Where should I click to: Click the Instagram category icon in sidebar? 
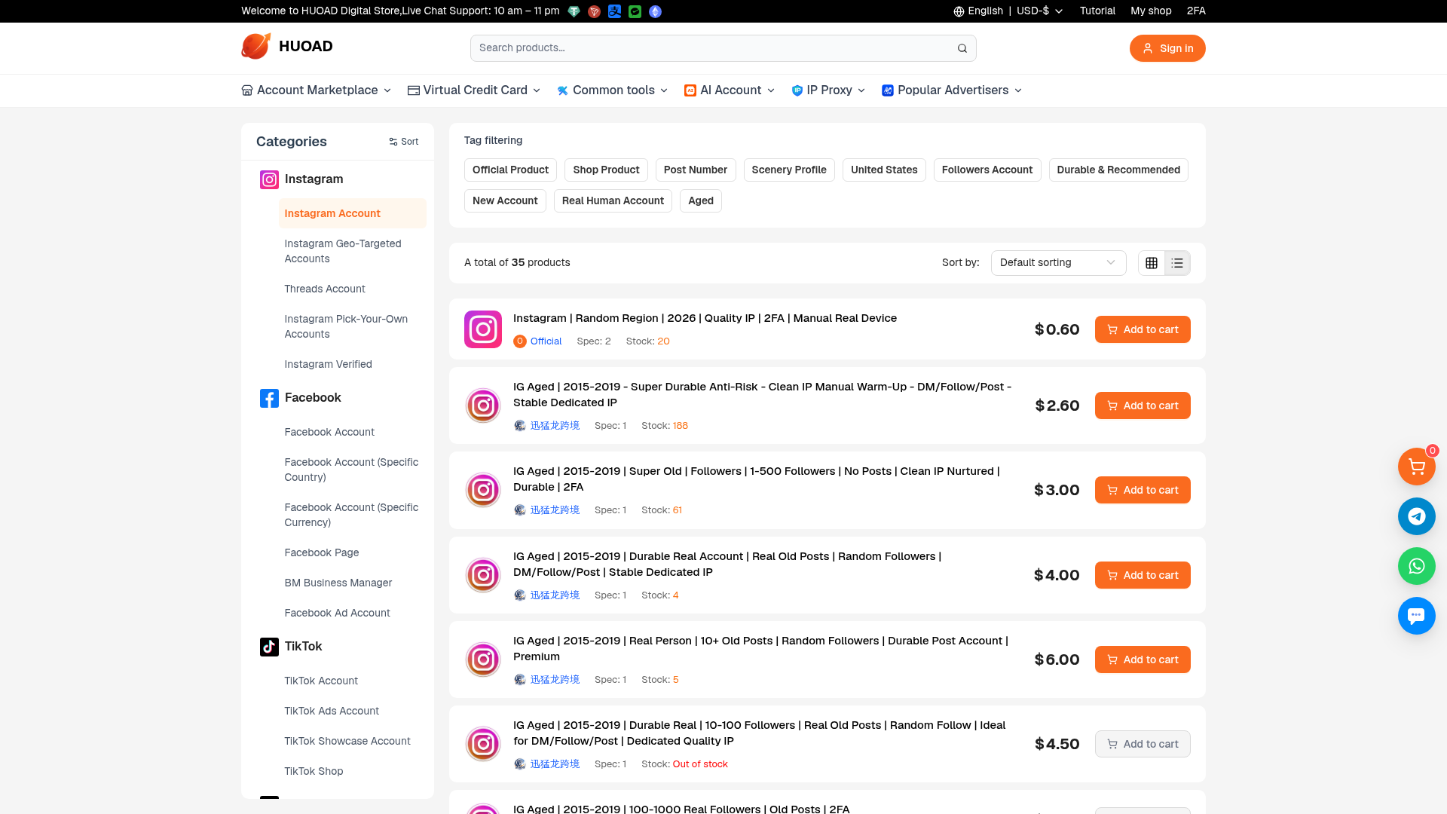(x=269, y=179)
